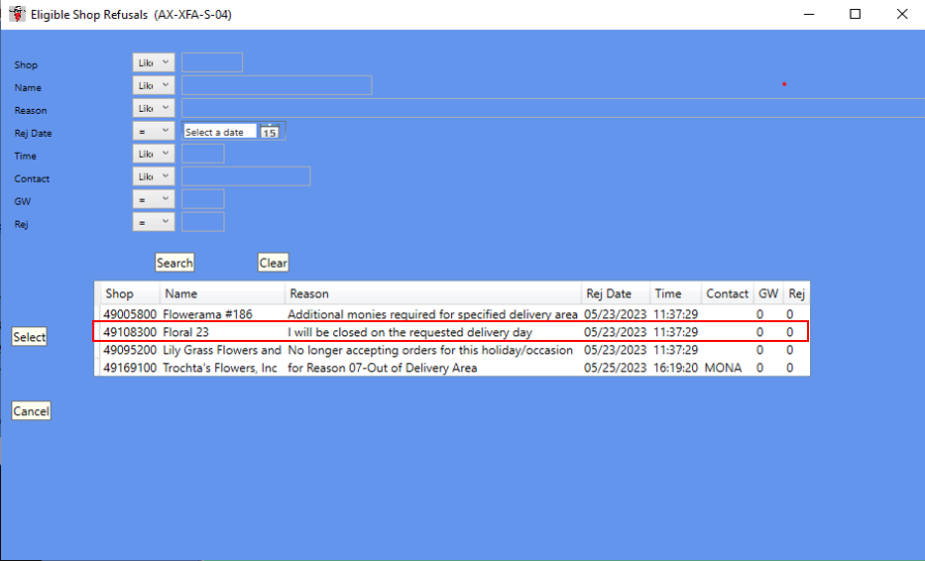Sort by the Reason column header

(433, 293)
